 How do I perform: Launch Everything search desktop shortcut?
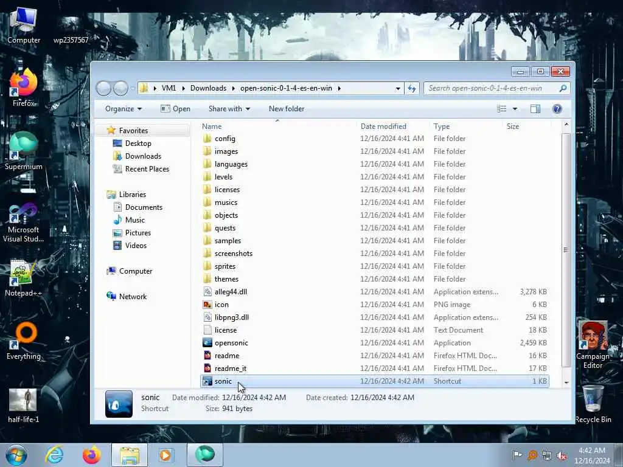pyautogui.click(x=24, y=341)
